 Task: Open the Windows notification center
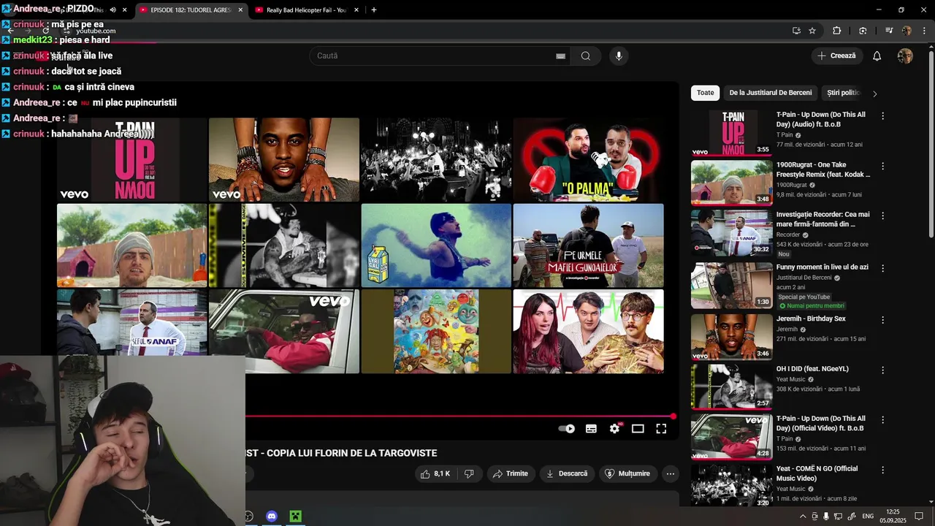[919, 516]
